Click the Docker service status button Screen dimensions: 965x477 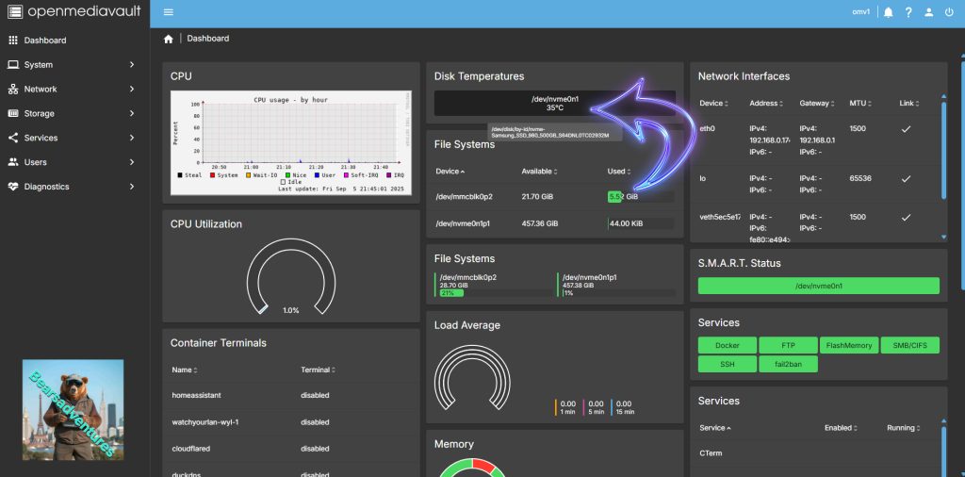click(728, 346)
